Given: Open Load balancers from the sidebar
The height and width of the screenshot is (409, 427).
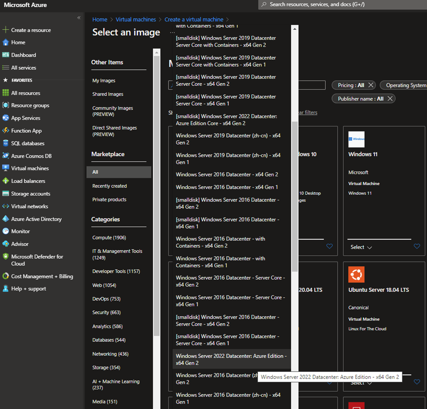Looking at the screenshot, I should (x=28, y=181).
